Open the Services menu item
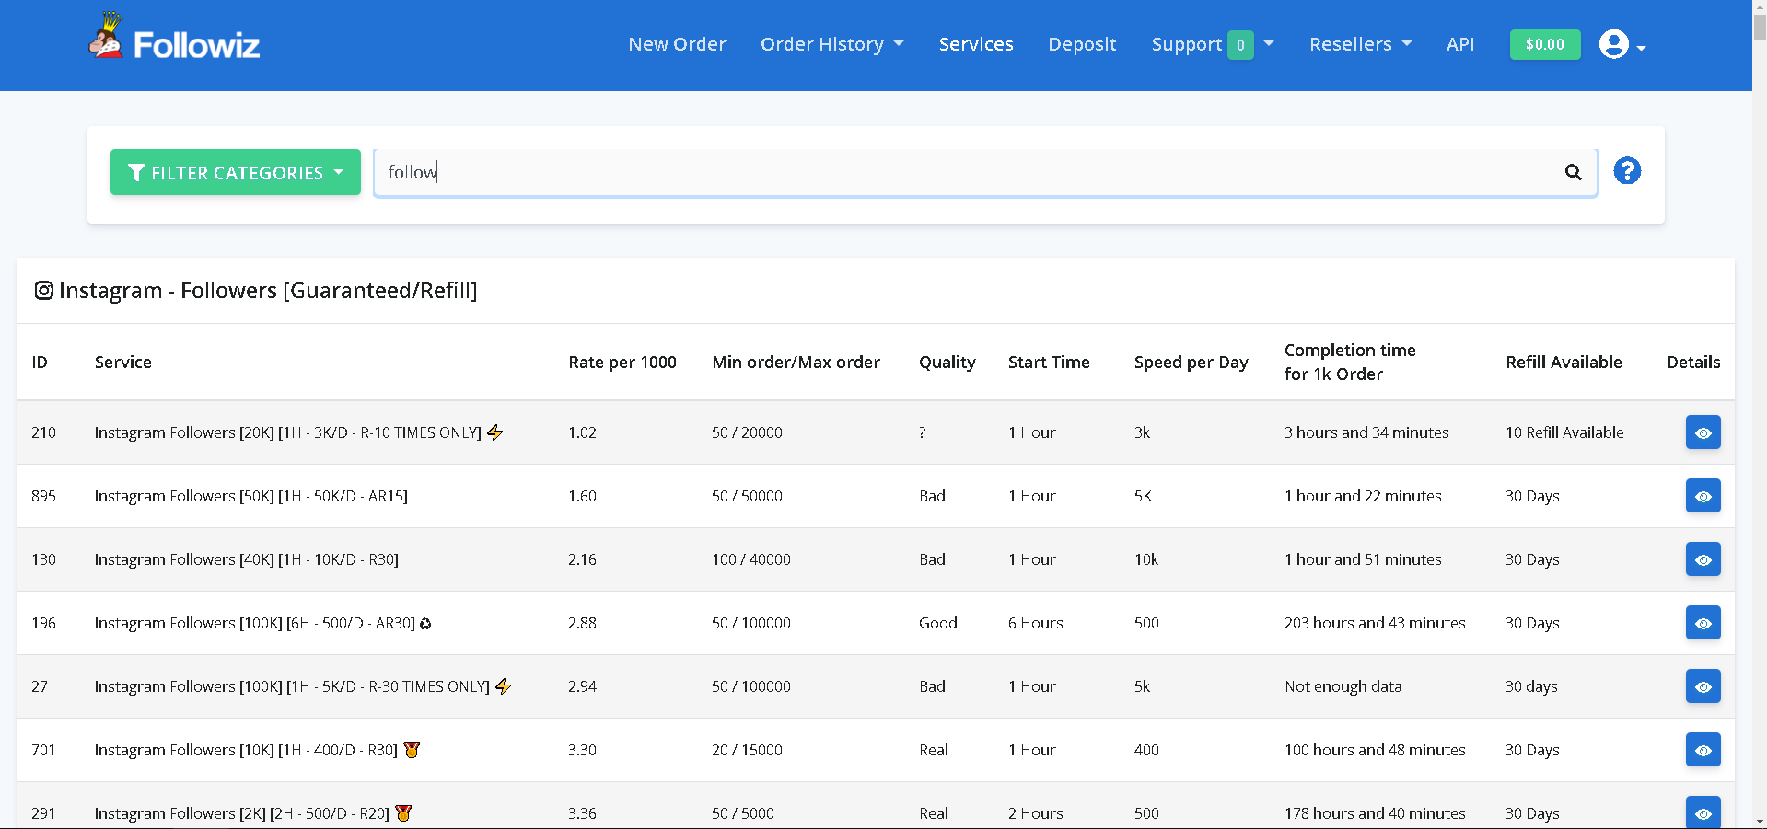 (x=976, y=44)
